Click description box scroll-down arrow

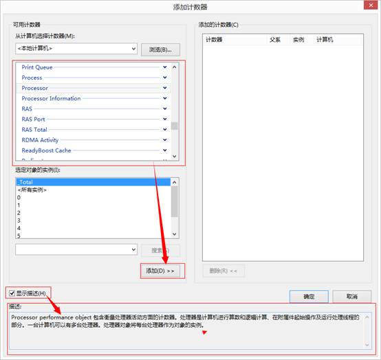pos(367,345)
